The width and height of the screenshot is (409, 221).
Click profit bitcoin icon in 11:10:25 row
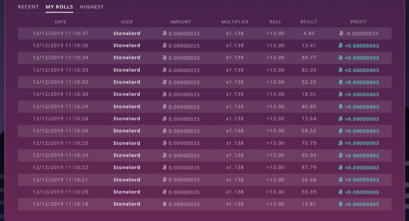340,143
